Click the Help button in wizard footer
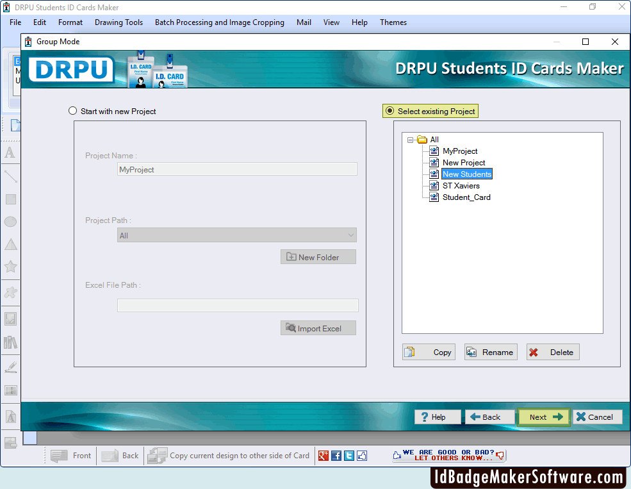This screenshot has width=631, height=489. point(438,417)
